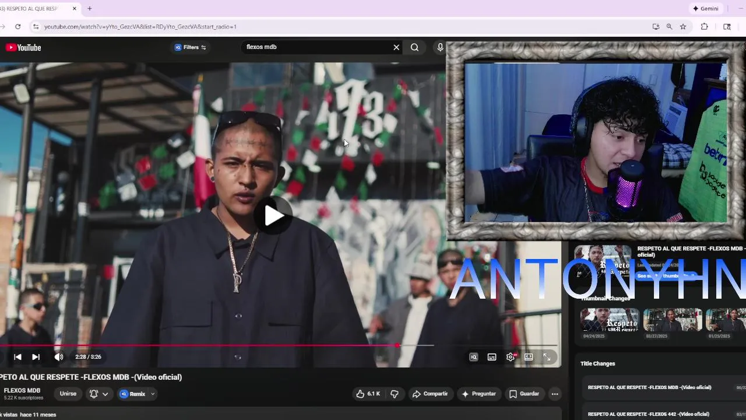Click the Preguntar button
The height and width of the screenshot is (420, 746).
click(478, 394)
